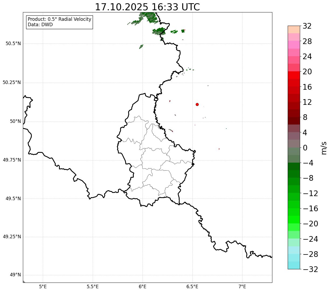Image resolution: width=330 pixels, height=292 pixels.
Task: Click the 49.5°N latitude label
Action: (13, 199)
